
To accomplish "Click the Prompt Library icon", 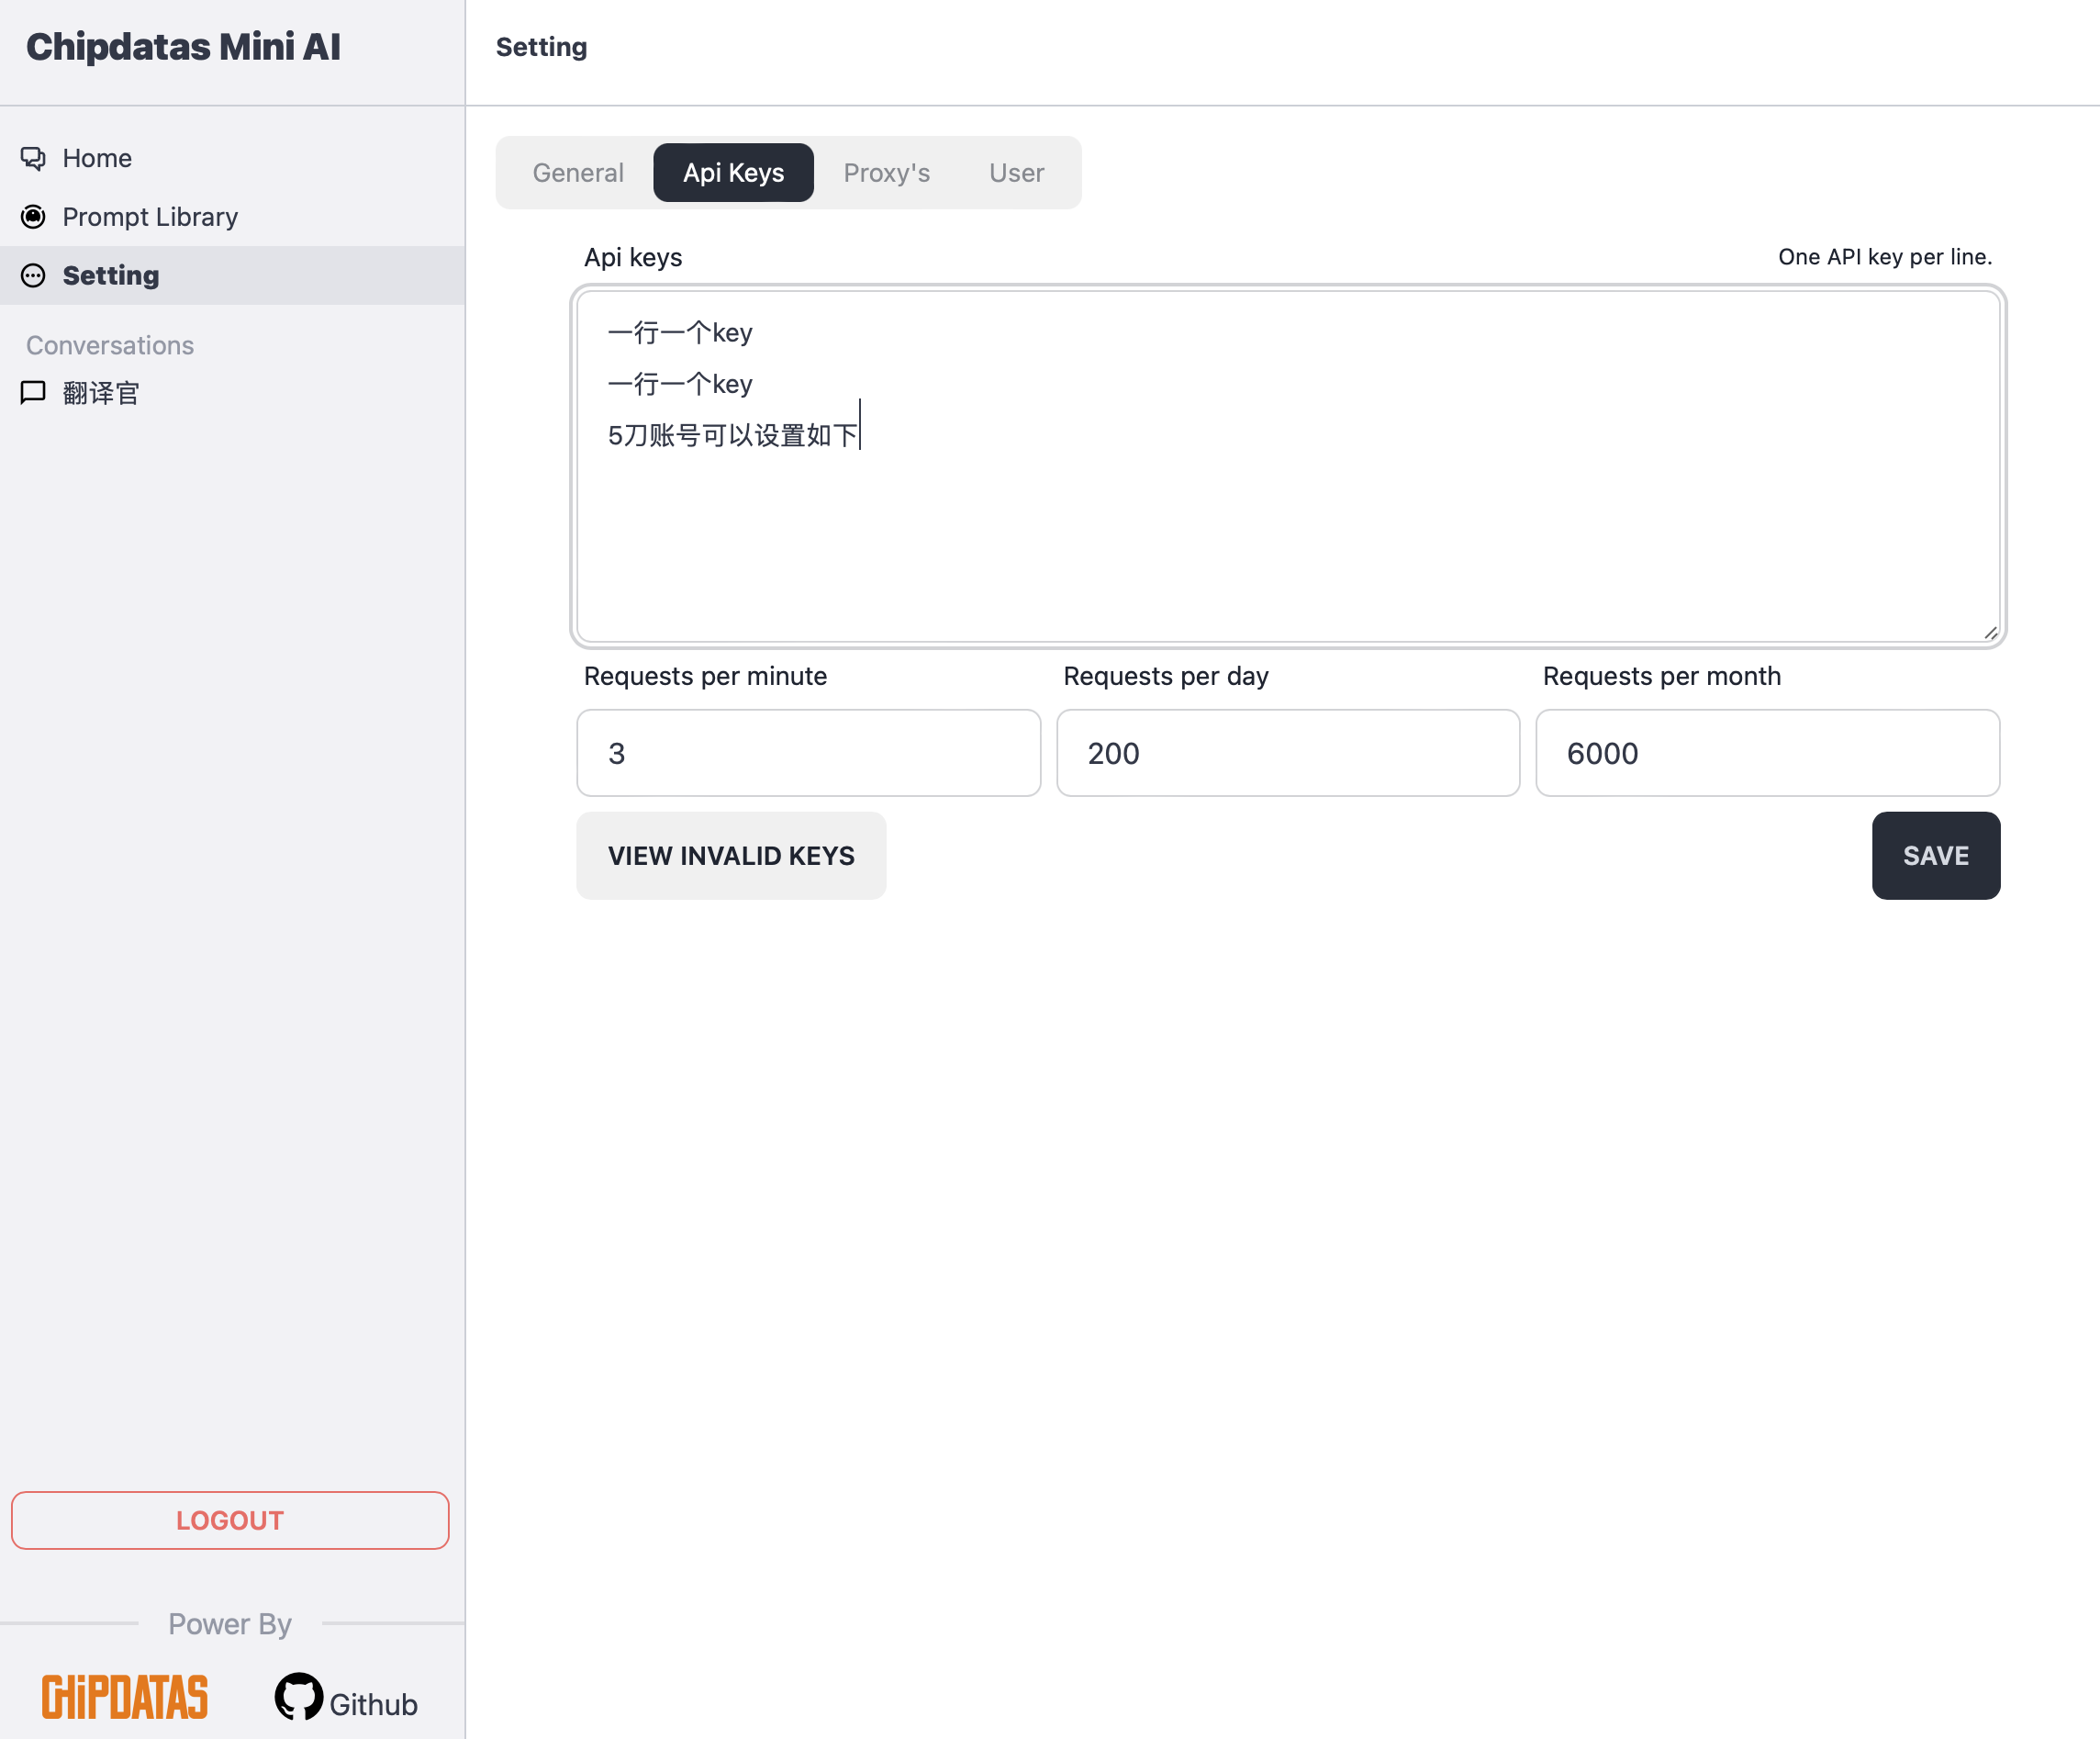I will coord(33,217).
